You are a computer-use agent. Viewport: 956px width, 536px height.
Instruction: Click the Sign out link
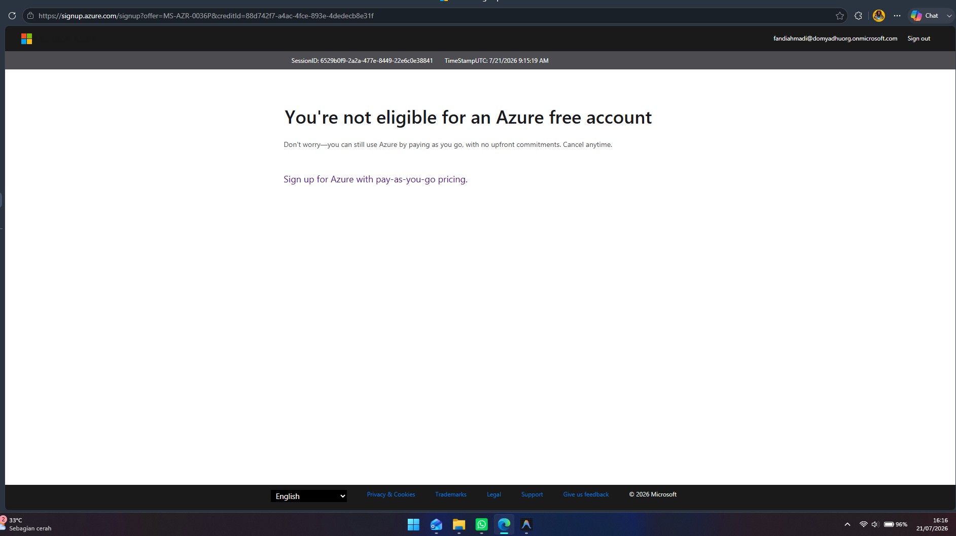[918, 39]
